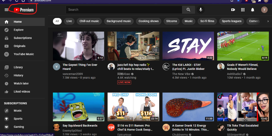The width and height of the screenshot is (272, 136).
Task: Open the YouTube apps grid
Action: pos(243,10)
